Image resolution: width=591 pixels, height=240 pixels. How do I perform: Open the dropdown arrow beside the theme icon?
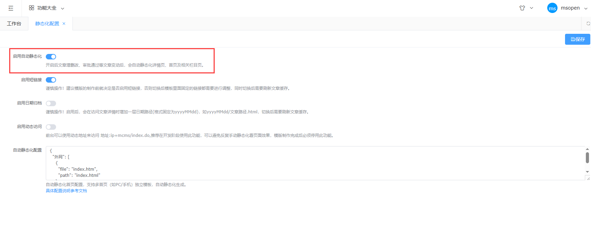(532, 8)
